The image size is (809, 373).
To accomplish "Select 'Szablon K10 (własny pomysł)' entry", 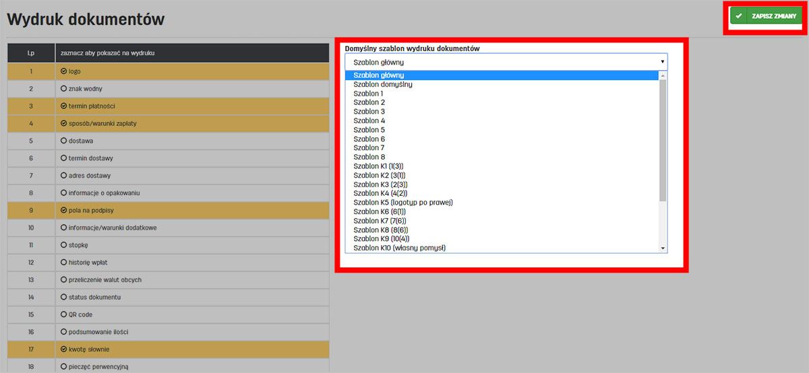I will coord(399,248).
